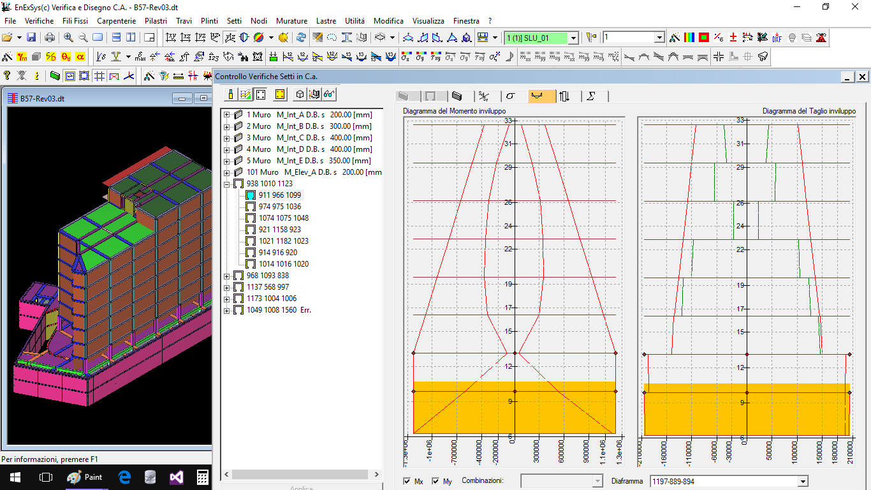Click the rainbow color scale icon

[x=689, y=38]
